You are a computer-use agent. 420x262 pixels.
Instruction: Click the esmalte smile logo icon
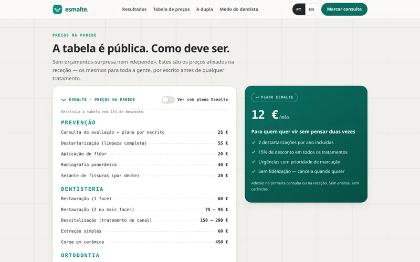pyautogui.click(x=57, y=9)
